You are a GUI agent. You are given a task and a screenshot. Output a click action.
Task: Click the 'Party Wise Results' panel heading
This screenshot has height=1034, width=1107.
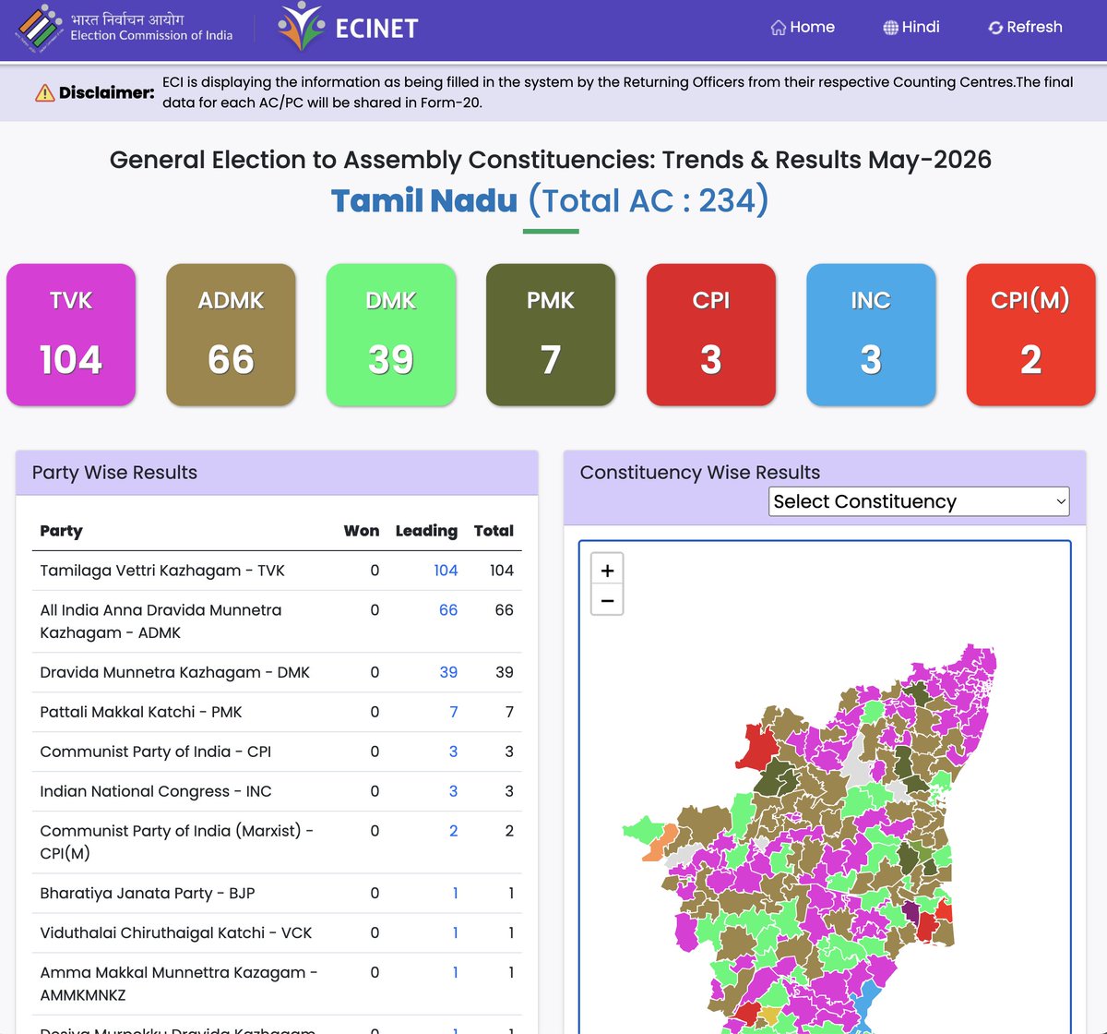[x=114, y=473]
